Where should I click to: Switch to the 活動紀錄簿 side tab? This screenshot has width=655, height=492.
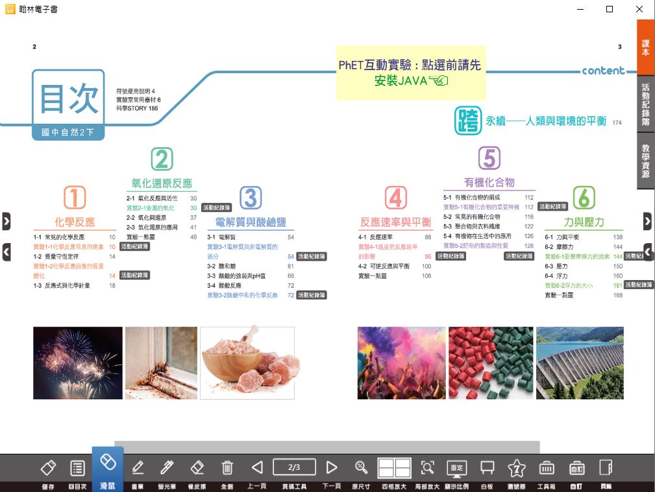[645, 104]
